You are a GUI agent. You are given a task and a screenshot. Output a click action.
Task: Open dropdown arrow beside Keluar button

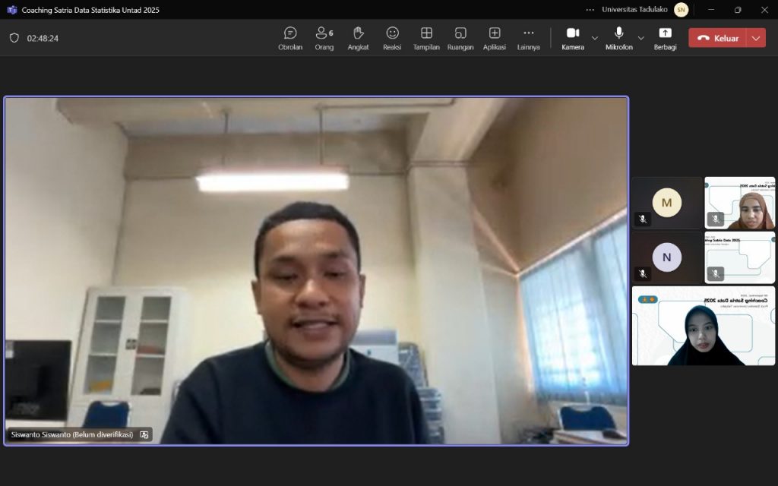[756, 38]
